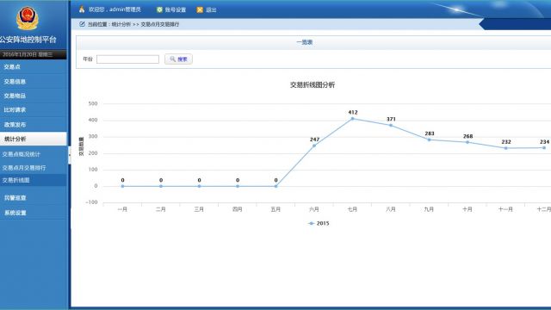This screenshot has width=551, height=310.
Task: Click the orange exit X icon
Action: coord(200,9)
